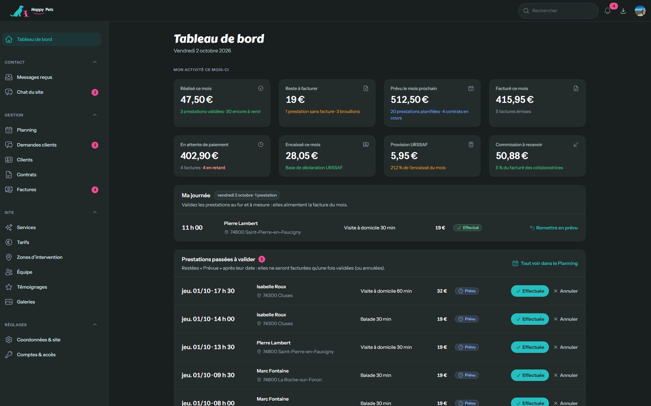Image resolution: width=651 pixels, height=406 pixels.
Task: Collapse the SITE sidebar section
Action: 95,212
